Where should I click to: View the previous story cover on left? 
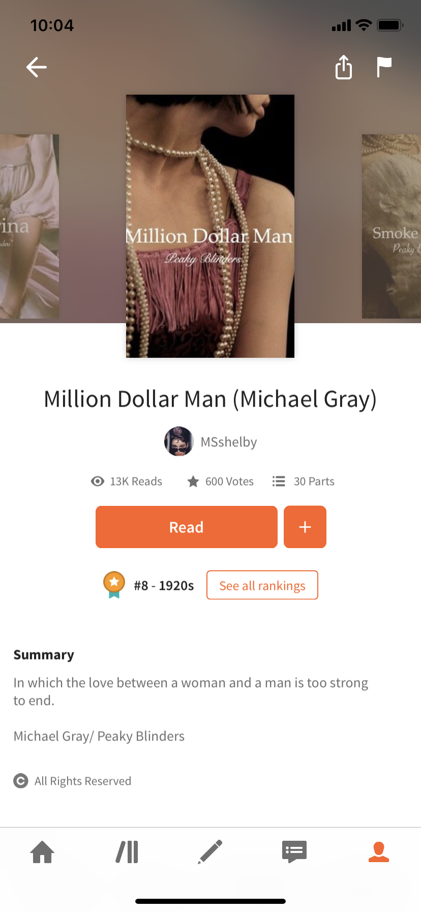pos(29,226)
